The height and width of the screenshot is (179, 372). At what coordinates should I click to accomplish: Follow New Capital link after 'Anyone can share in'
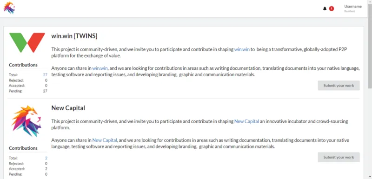point(105,140)
